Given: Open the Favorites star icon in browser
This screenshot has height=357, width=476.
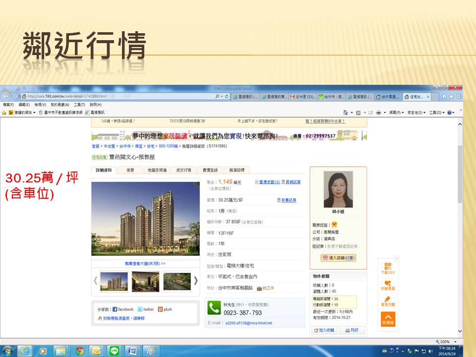Looking at the screenshot, I should coord(451,96).
